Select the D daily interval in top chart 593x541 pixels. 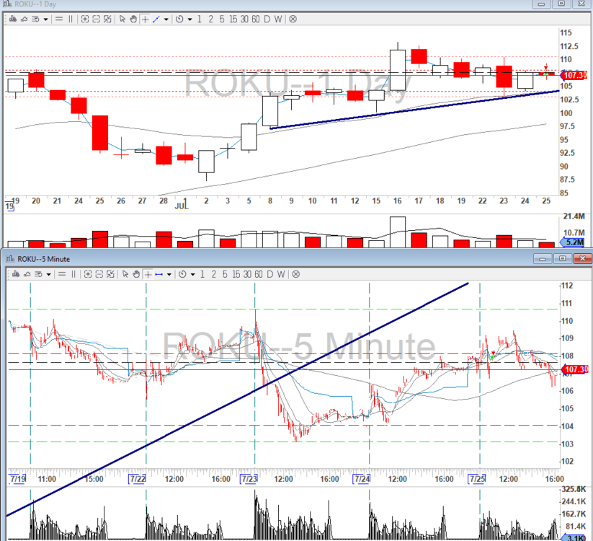pos(267,19)
